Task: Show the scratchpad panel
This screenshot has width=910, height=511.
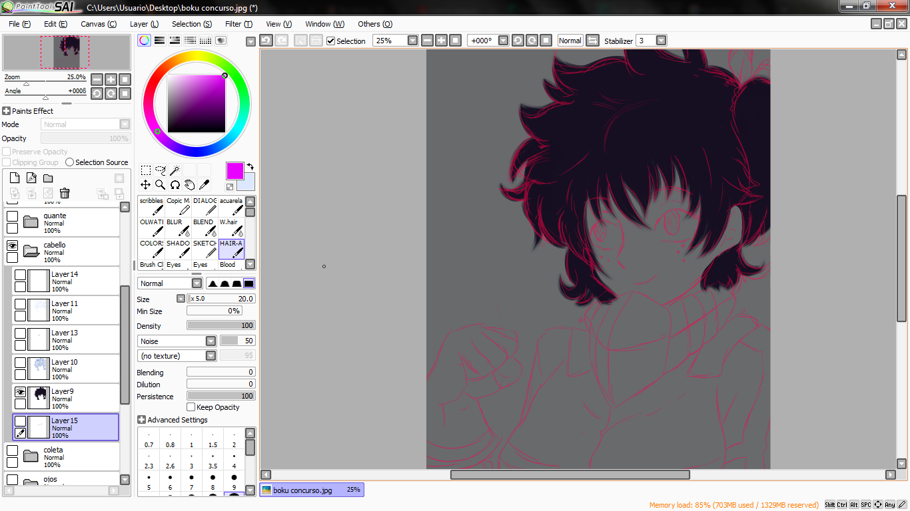Action: coord(221,41)
